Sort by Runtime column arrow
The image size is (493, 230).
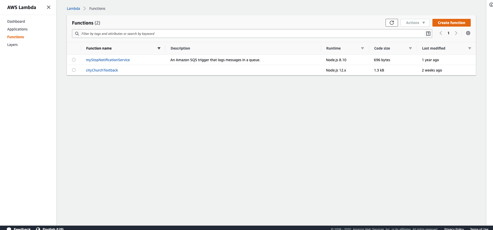(x=363, y=48)
